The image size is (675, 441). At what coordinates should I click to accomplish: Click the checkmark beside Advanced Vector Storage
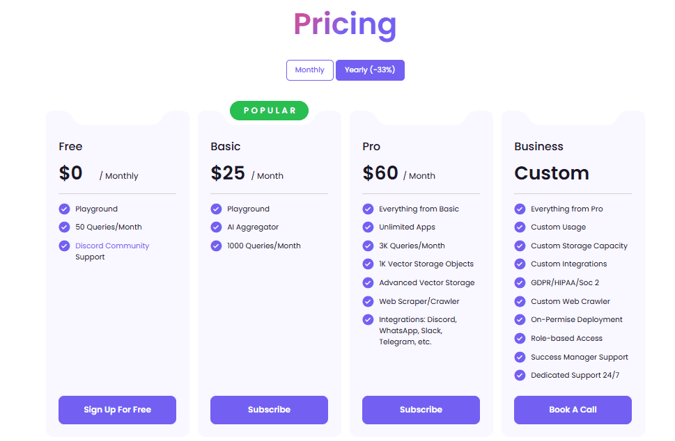click(368, 282)
